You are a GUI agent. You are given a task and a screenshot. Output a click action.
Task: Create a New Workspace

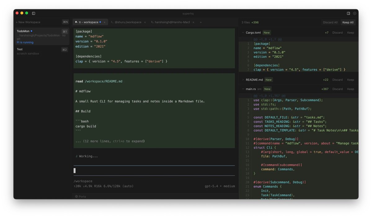[29, 22]
